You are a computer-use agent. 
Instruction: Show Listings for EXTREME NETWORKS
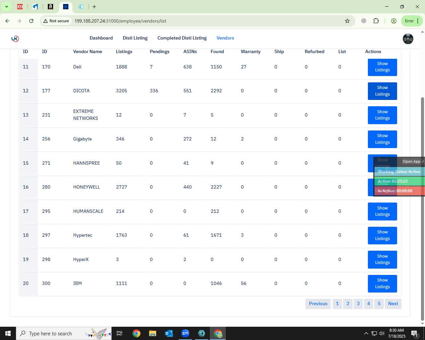[382, 115]
